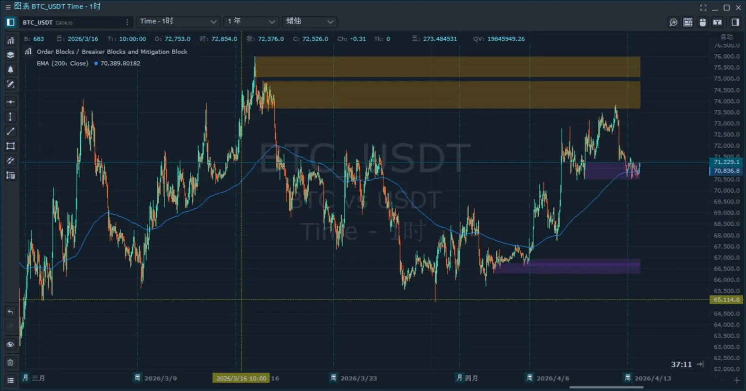Screen dimensions: 746x391
Task: Select the channel lines drawing tool
Action: (10, 161)
